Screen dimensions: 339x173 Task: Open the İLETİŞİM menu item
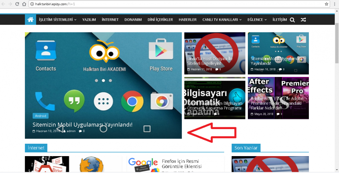tap(279, 20)
